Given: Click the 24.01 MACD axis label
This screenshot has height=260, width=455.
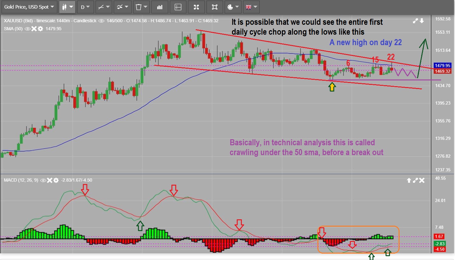Looking at the screenshot, I should tap(440, 200).
